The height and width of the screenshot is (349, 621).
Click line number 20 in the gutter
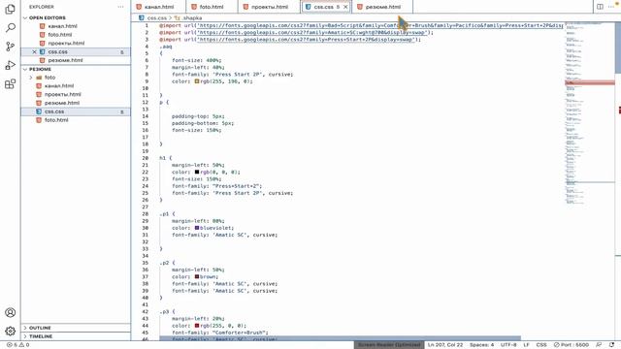point(145,158)
